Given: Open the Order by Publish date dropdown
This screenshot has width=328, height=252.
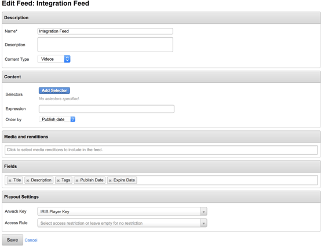Looking at the screenshot, I should click(57, 119).
